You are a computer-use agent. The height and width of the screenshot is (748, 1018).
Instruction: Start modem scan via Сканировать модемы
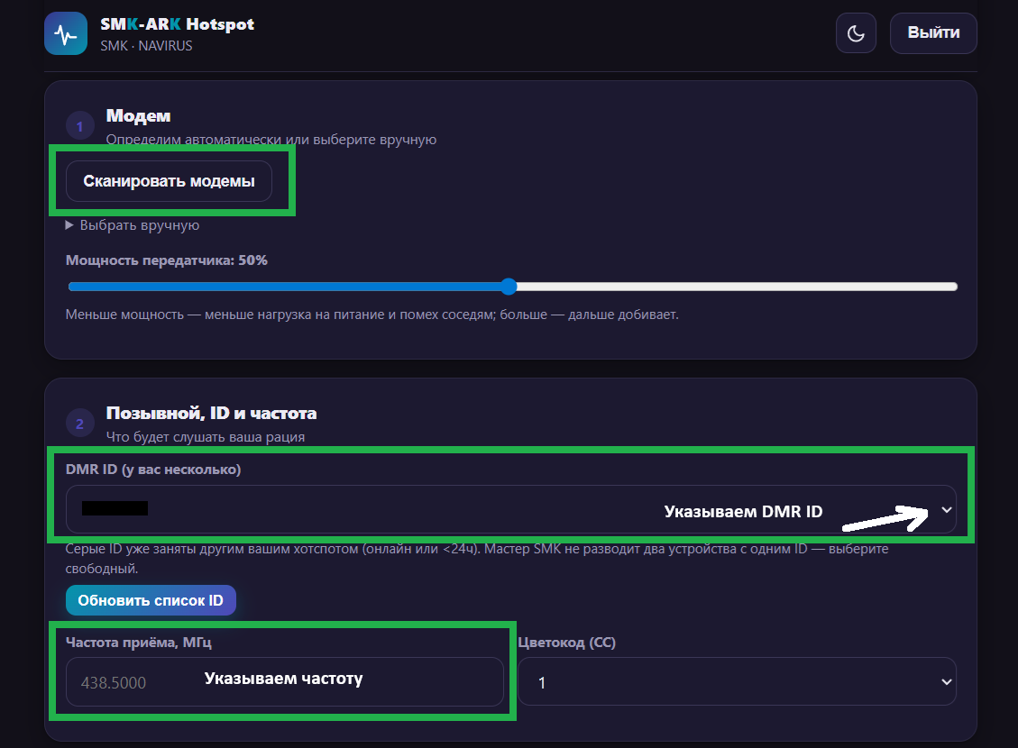pos(169,181)
